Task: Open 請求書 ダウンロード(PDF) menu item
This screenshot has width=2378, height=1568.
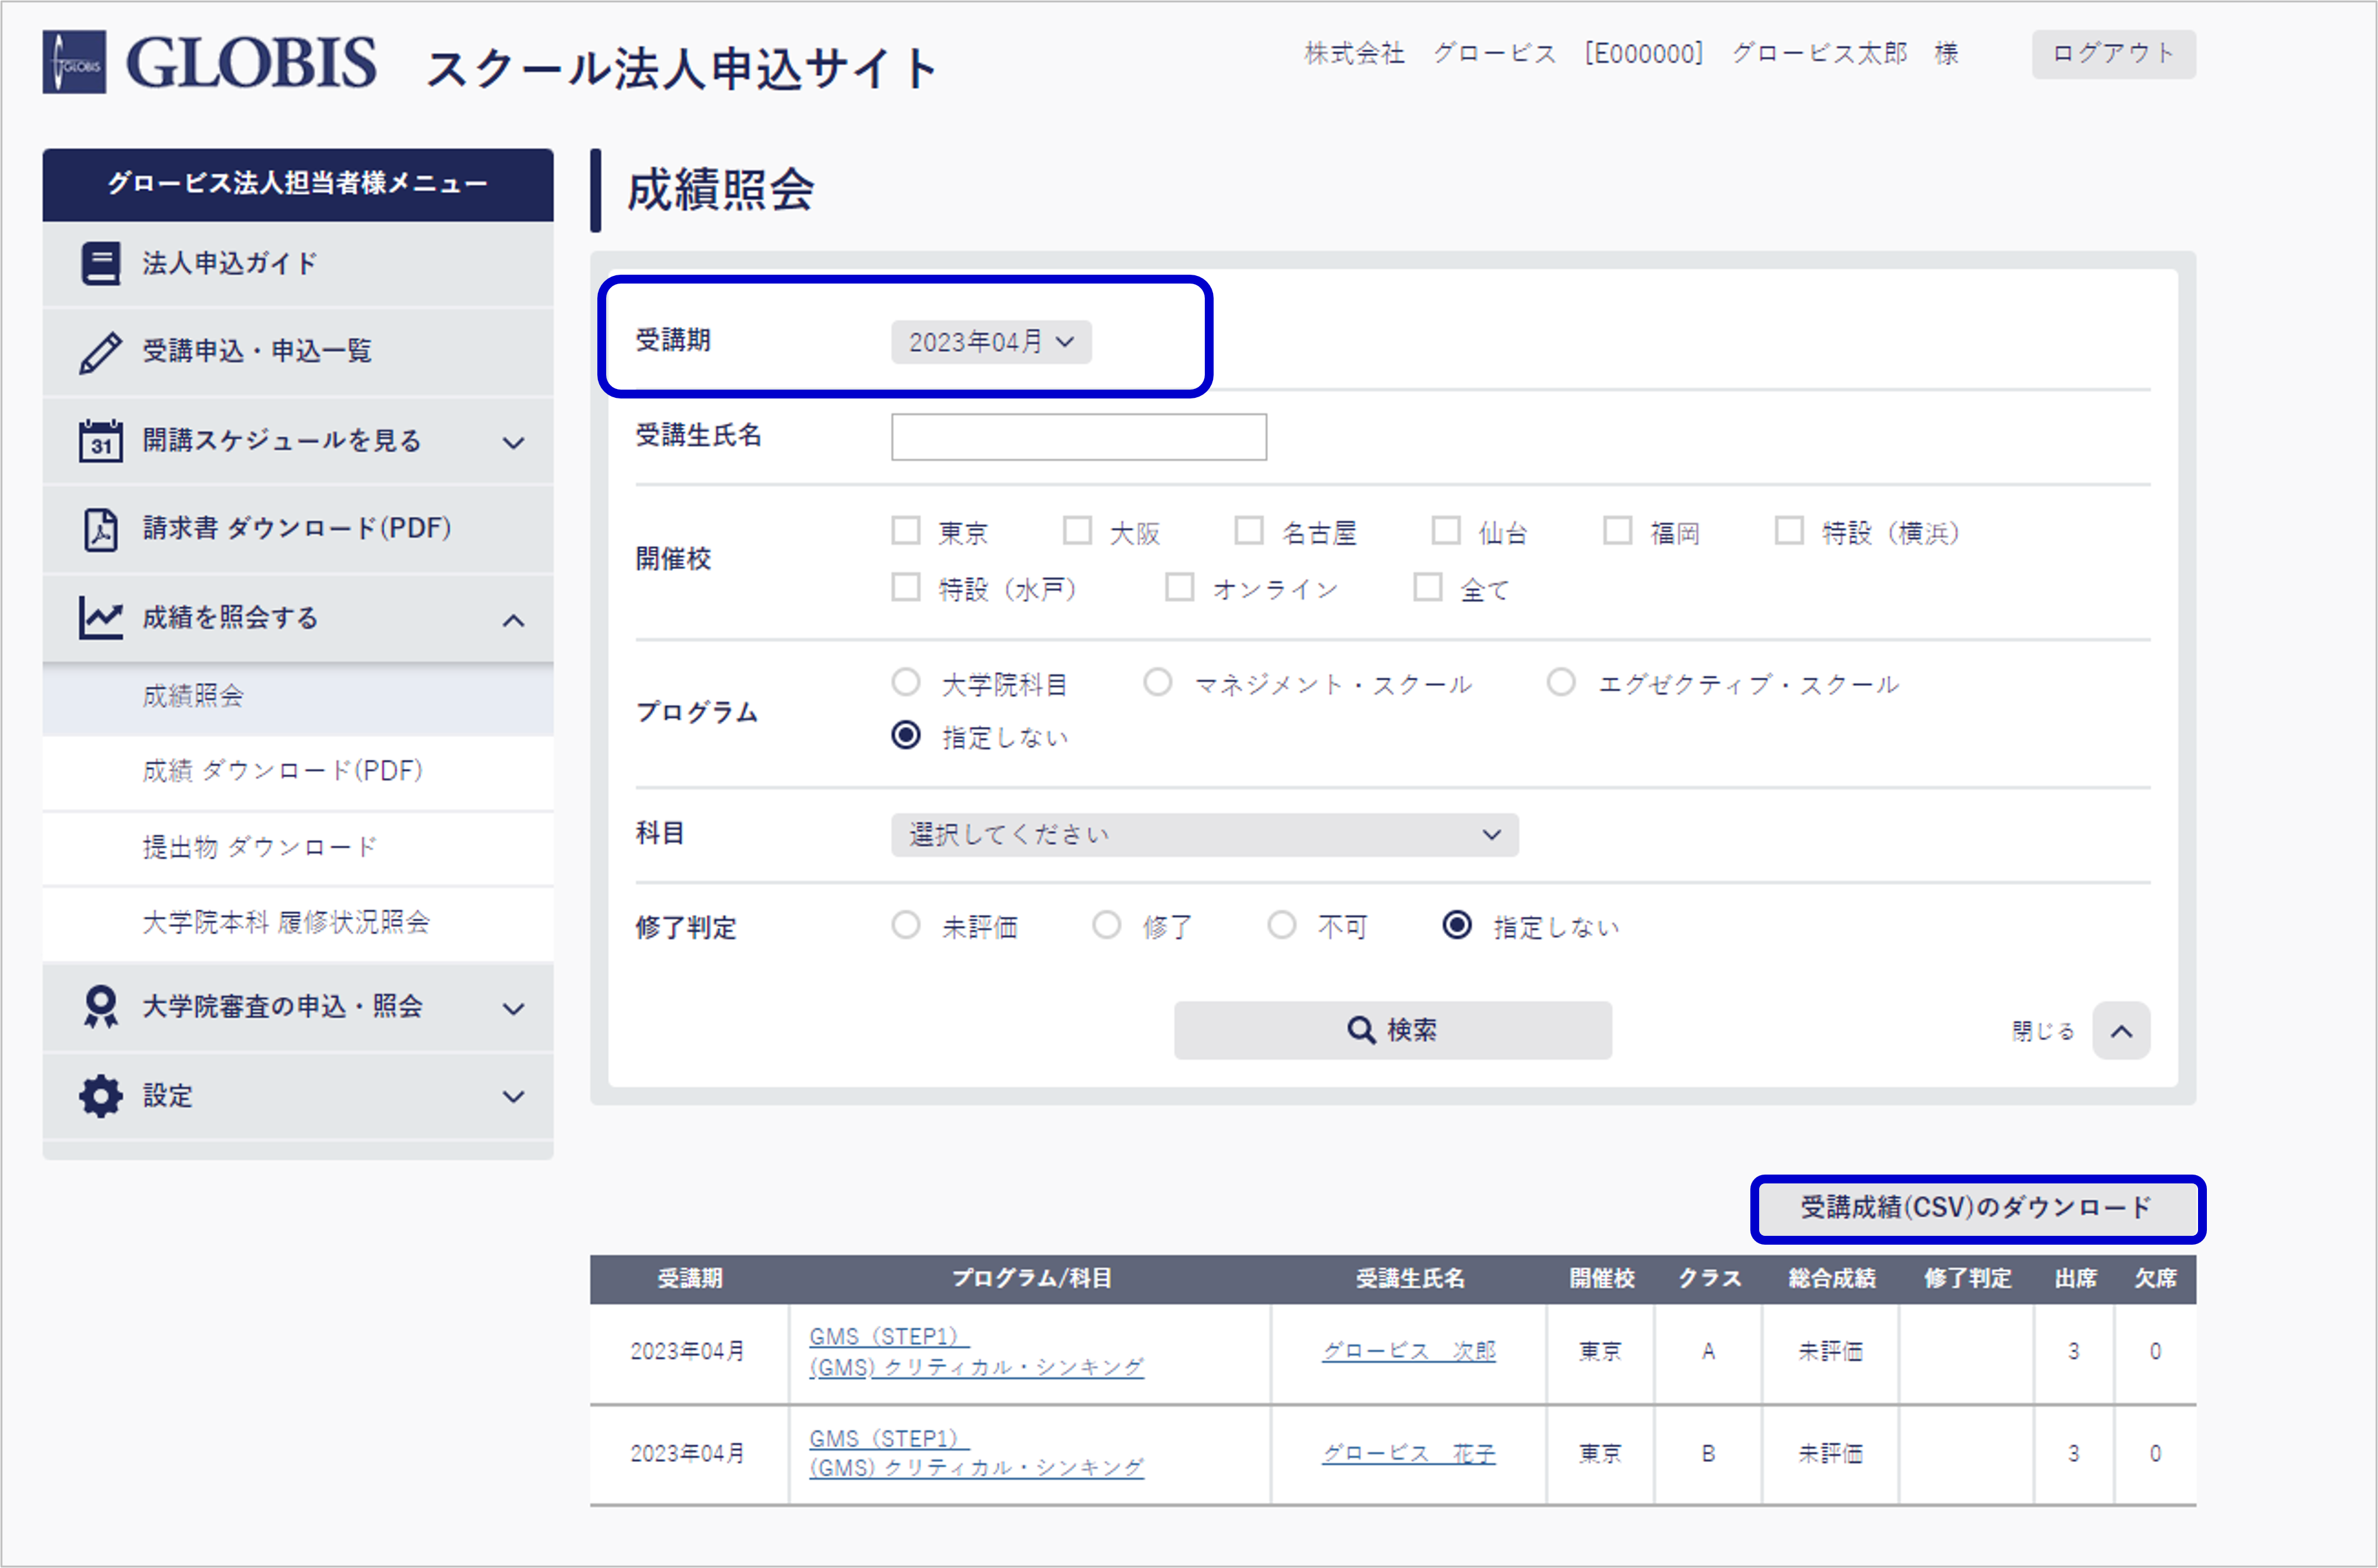Action: [x=298, y=529]
